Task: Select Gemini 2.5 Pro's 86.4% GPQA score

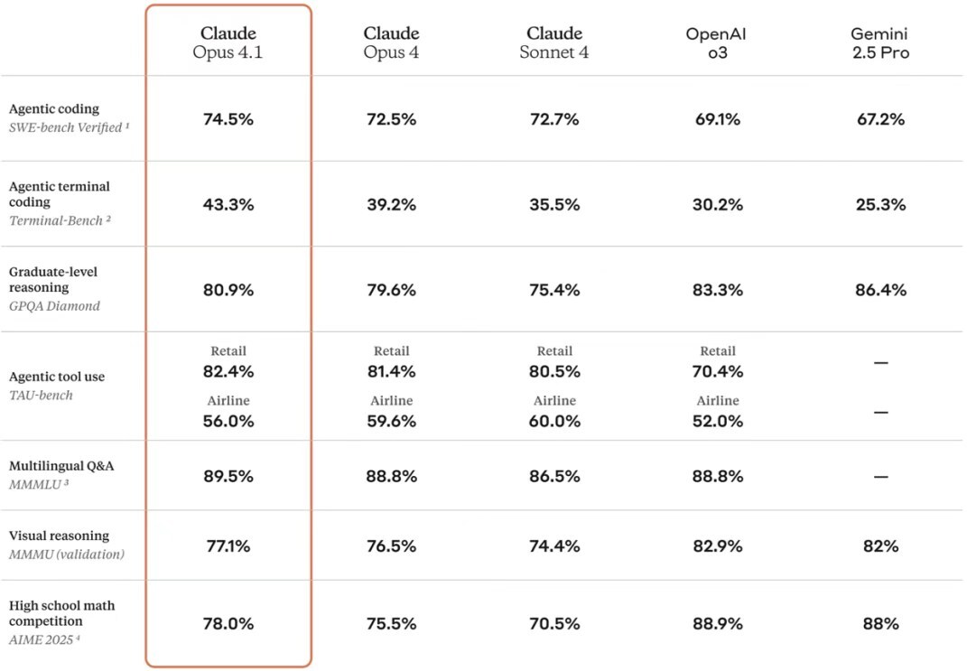Action: (x=880, y=290)
